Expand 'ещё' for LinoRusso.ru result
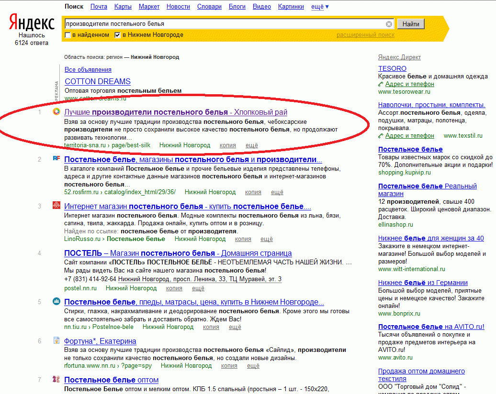Image resolution: width=496 pixels, height=394 pixels. click(267, 239)
